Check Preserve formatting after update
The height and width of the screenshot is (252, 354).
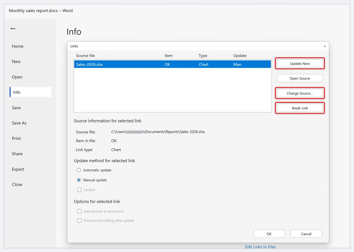pos(79,220)
